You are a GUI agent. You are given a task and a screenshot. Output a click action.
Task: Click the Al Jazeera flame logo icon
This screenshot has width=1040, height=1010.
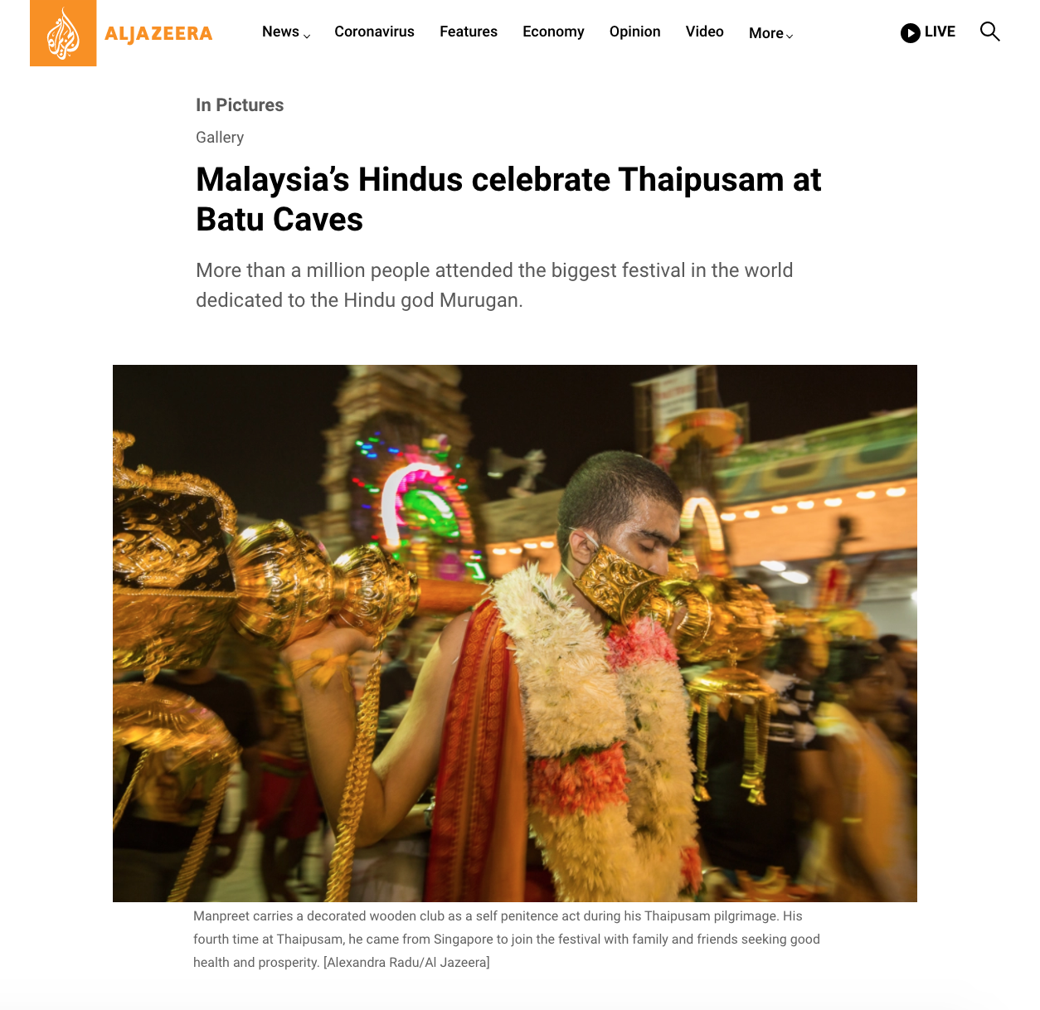pyautogui.click(x=63, y=33)
